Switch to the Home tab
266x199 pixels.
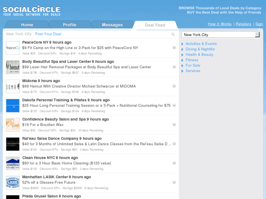[27, 25]
